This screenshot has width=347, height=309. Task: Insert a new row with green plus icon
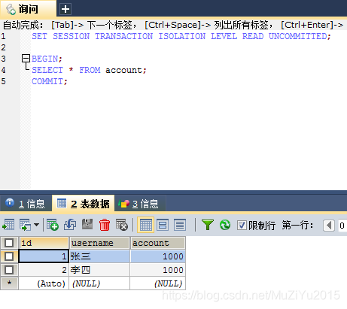(53, 225)
